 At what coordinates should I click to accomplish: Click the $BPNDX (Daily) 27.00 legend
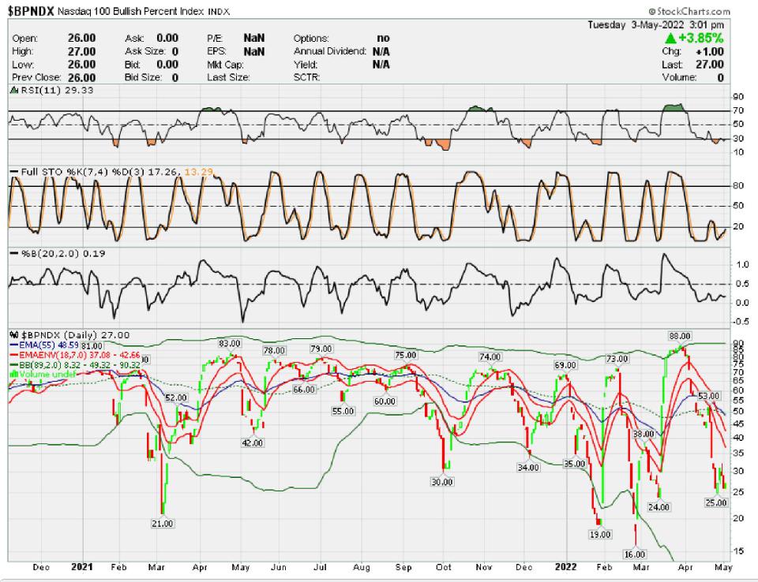(74, 335)
